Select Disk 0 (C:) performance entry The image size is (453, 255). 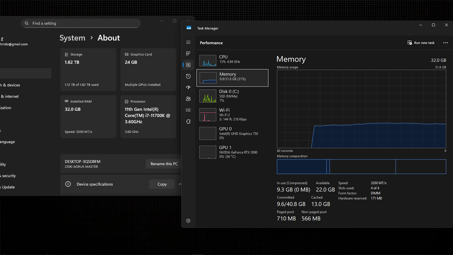coord(232,96)
